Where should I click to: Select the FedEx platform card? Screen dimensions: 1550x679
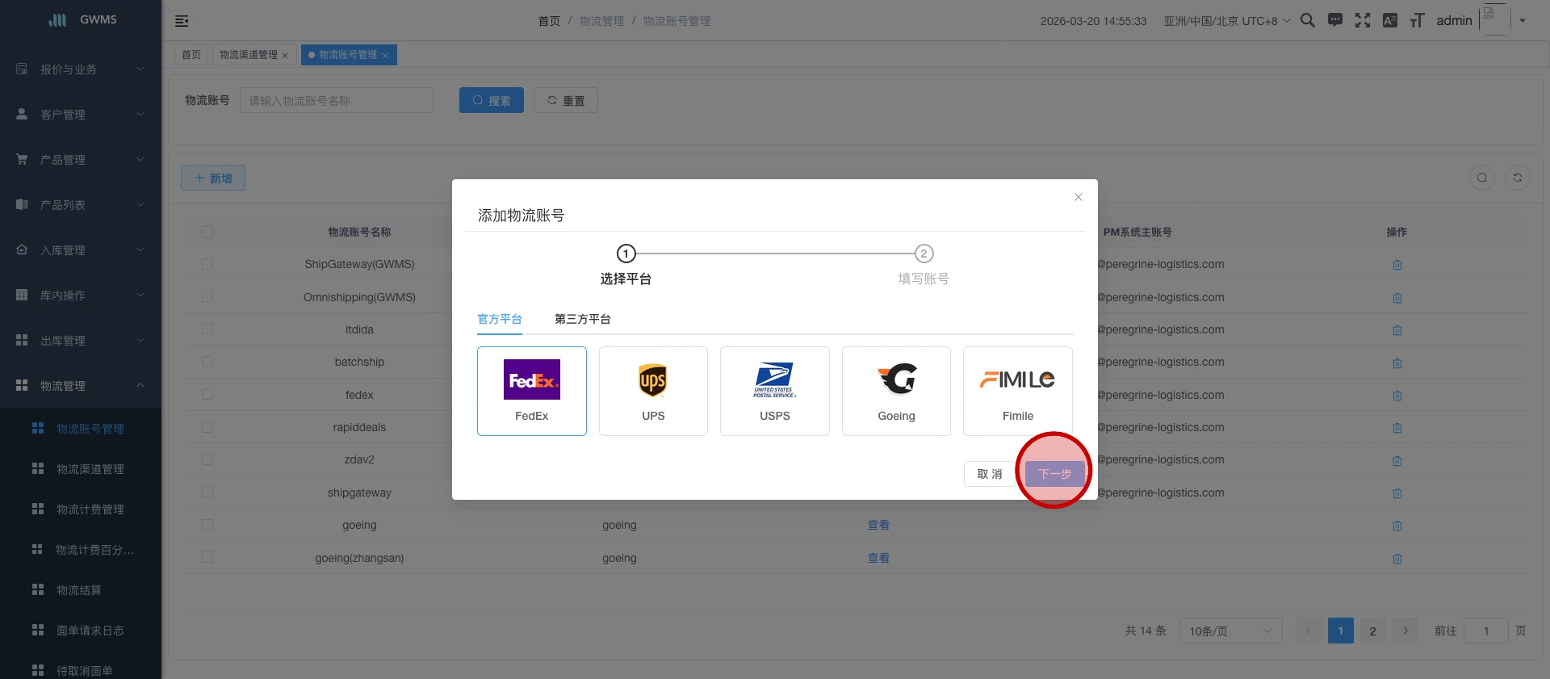click(x=532, y=391)
